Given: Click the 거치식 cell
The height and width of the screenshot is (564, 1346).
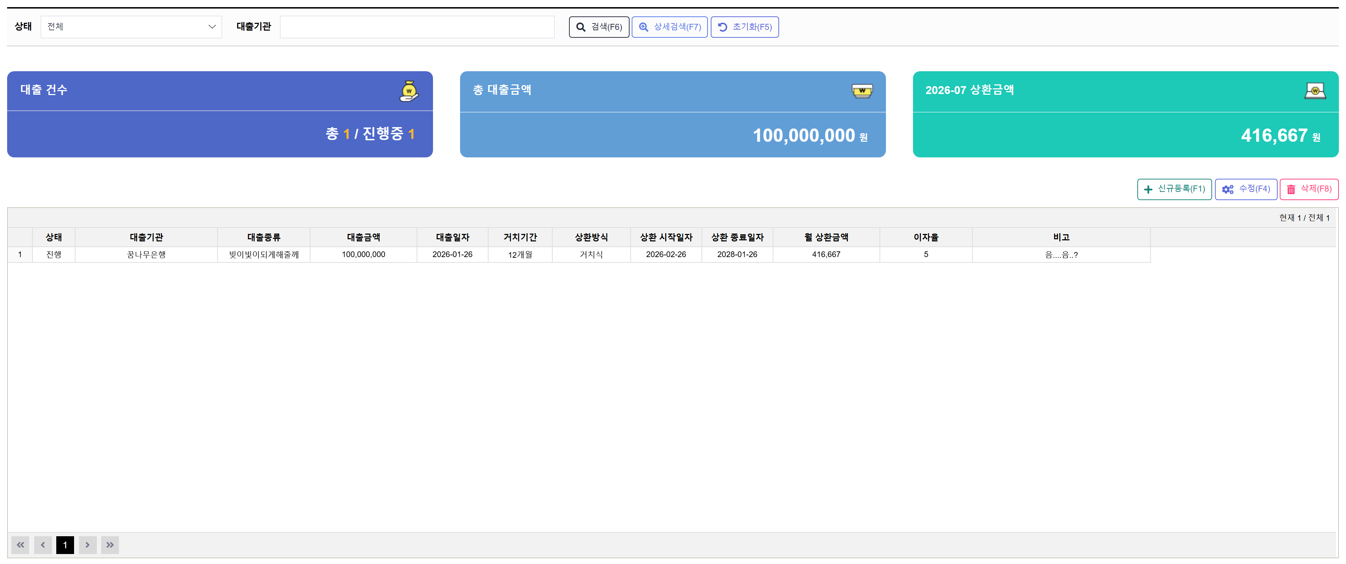Looking at the screenshot, I should pos(591,255).
